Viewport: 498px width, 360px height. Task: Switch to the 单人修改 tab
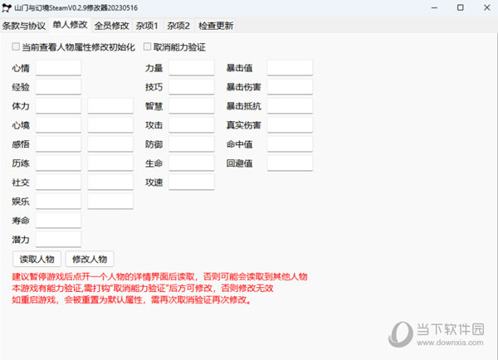click(x=70, y=25)
